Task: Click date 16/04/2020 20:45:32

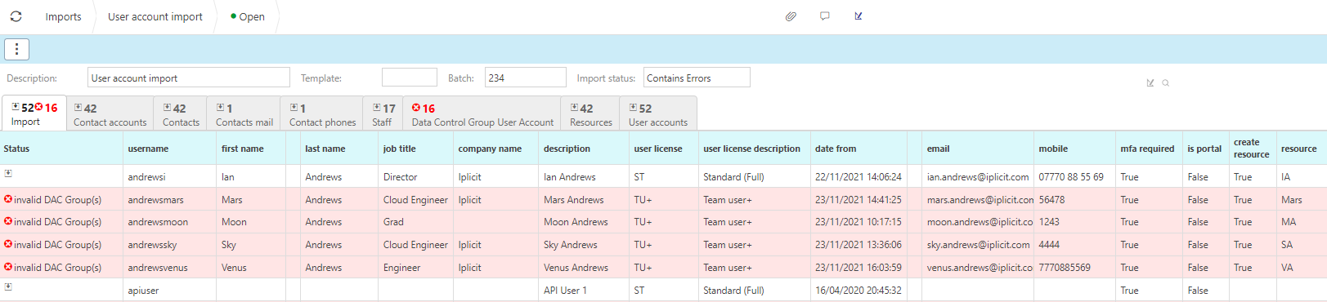Action: click(859, 291)
